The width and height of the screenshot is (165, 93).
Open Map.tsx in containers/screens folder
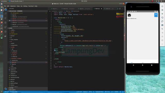14,64
